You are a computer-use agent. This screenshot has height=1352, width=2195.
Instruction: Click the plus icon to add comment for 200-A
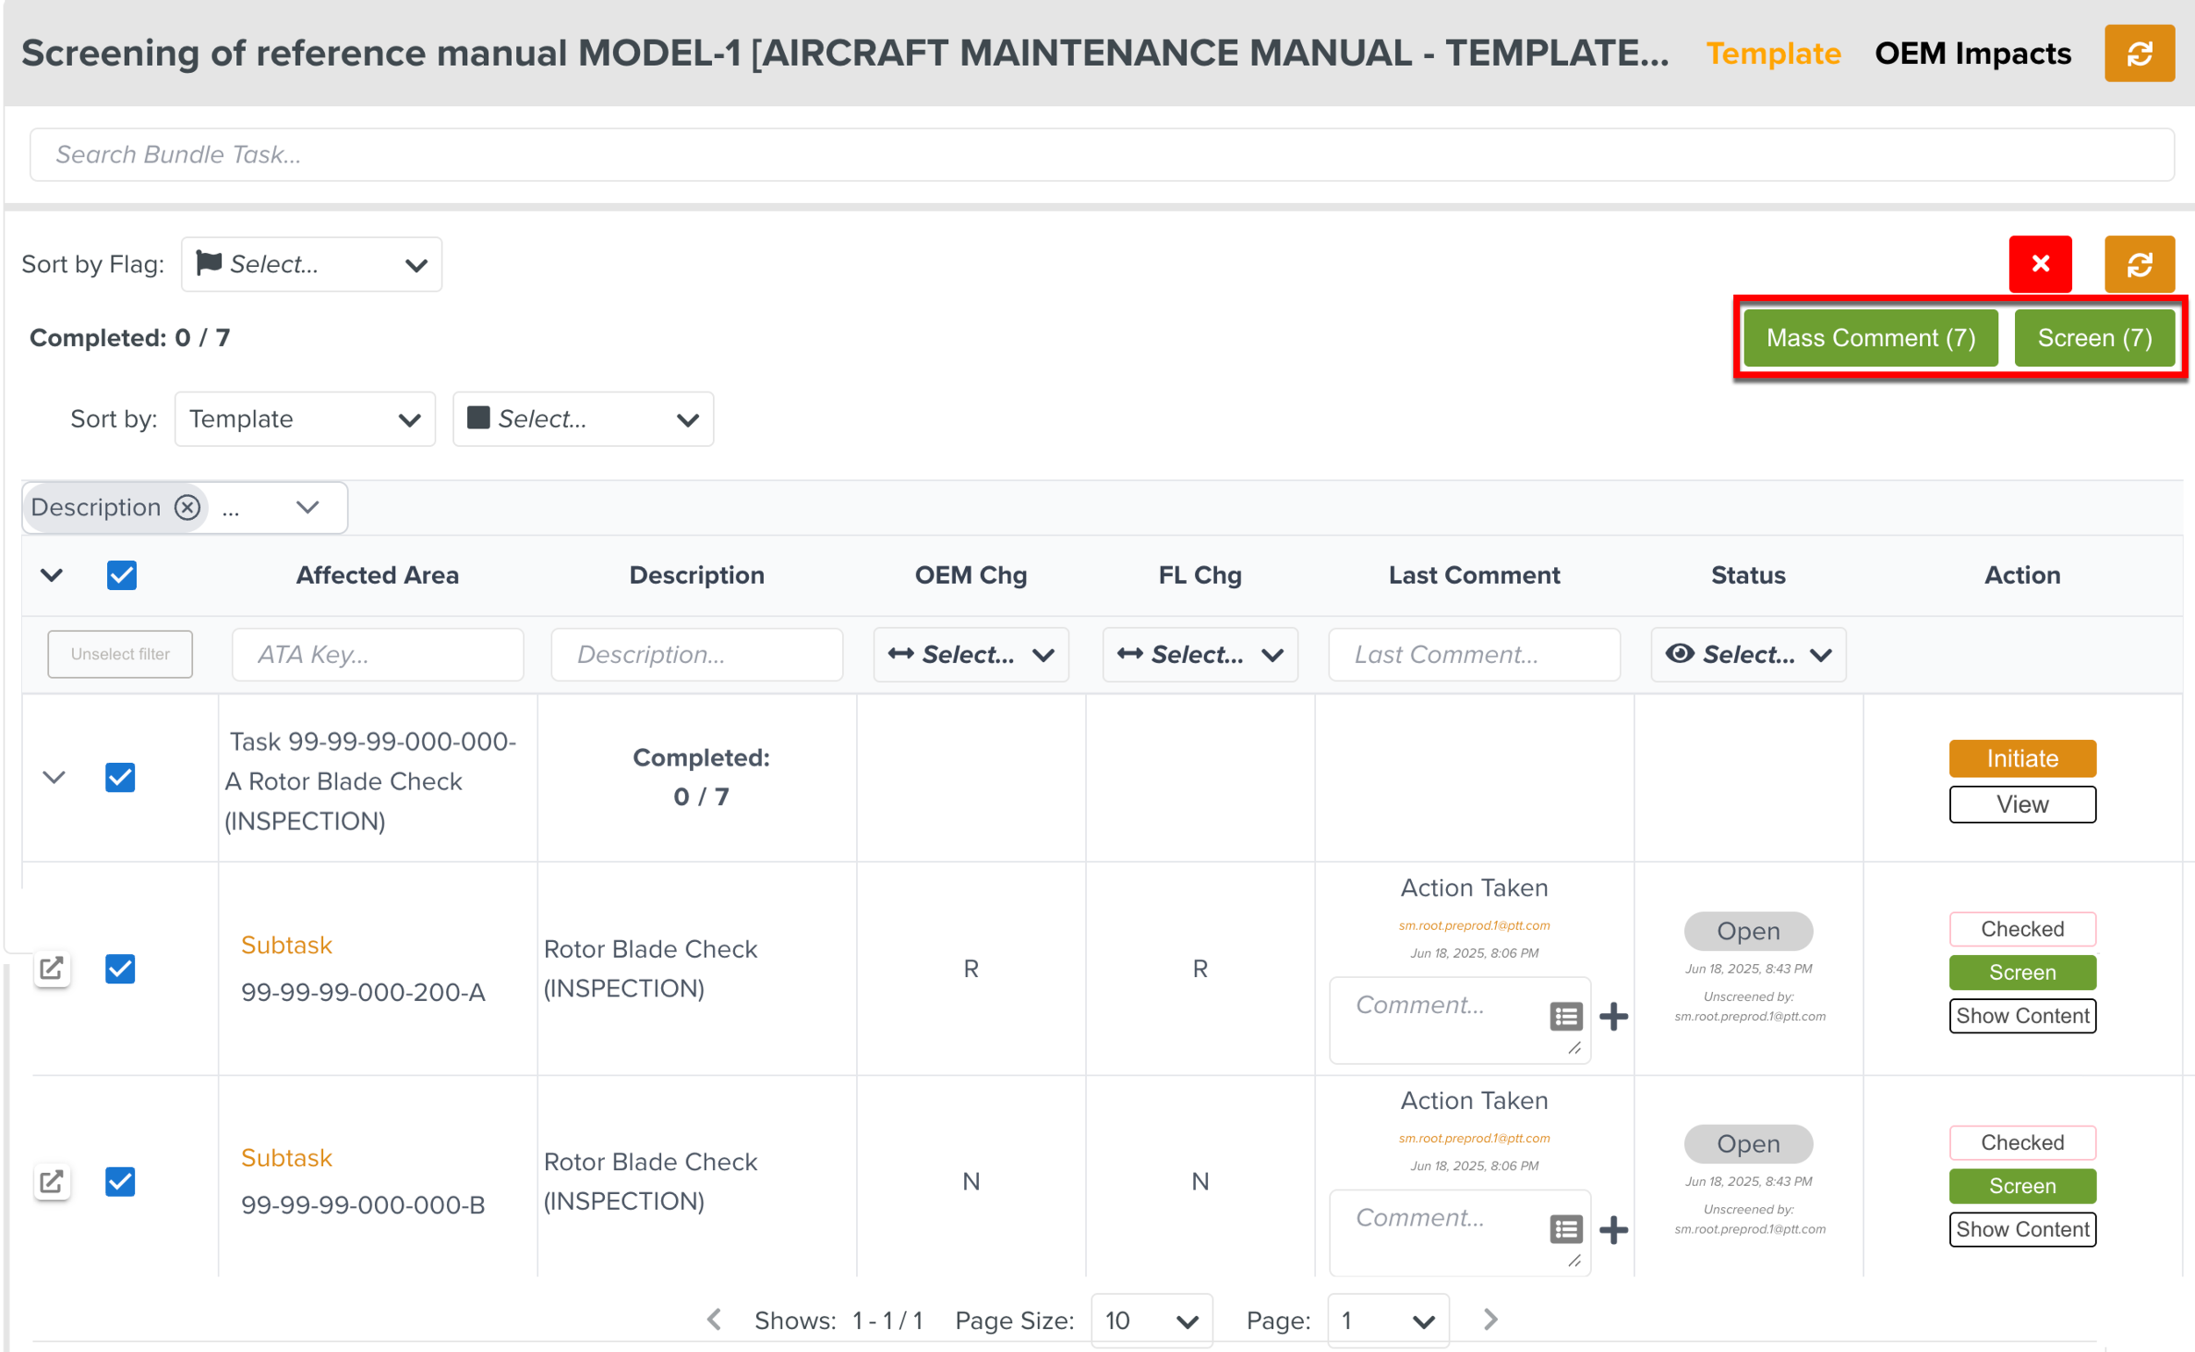[x=1613, y=1017]
